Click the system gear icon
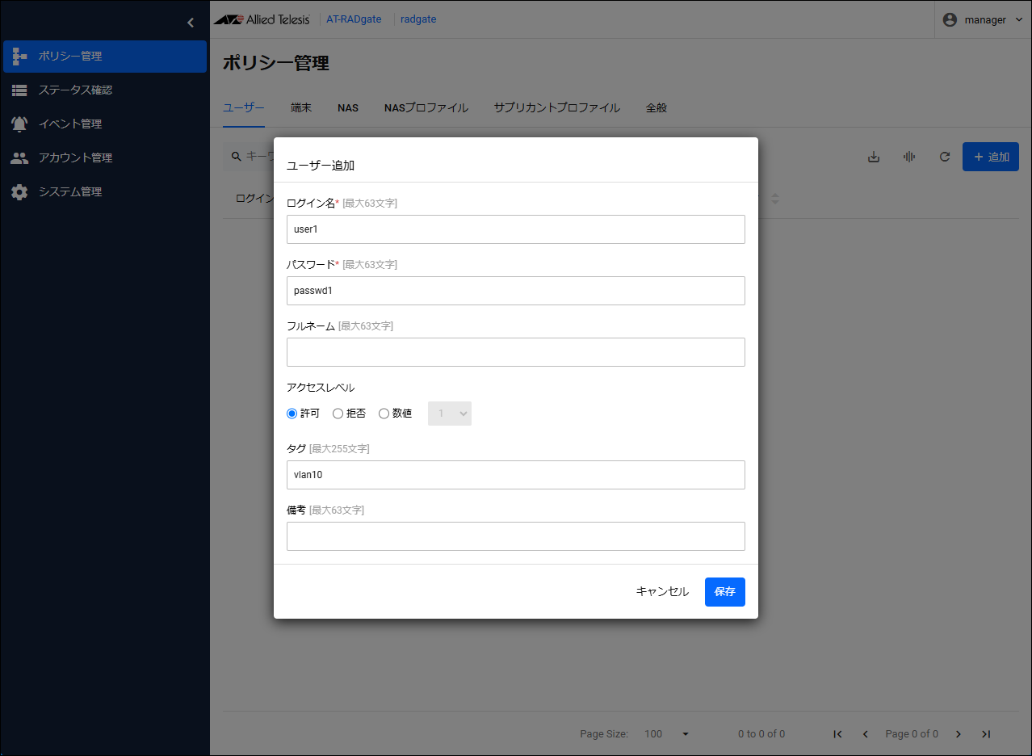 pyautogui.click(x=19, y=192)
